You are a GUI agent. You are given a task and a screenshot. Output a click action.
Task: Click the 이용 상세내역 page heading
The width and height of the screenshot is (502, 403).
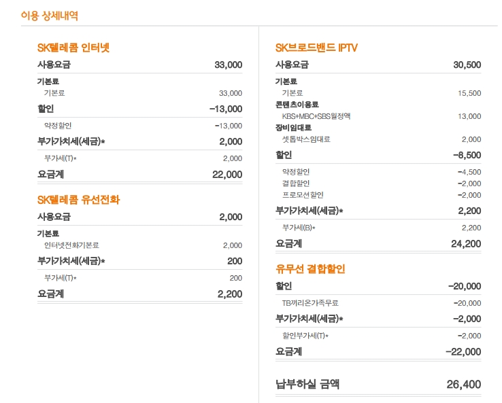pyautogui.click(x=49, y=16)
